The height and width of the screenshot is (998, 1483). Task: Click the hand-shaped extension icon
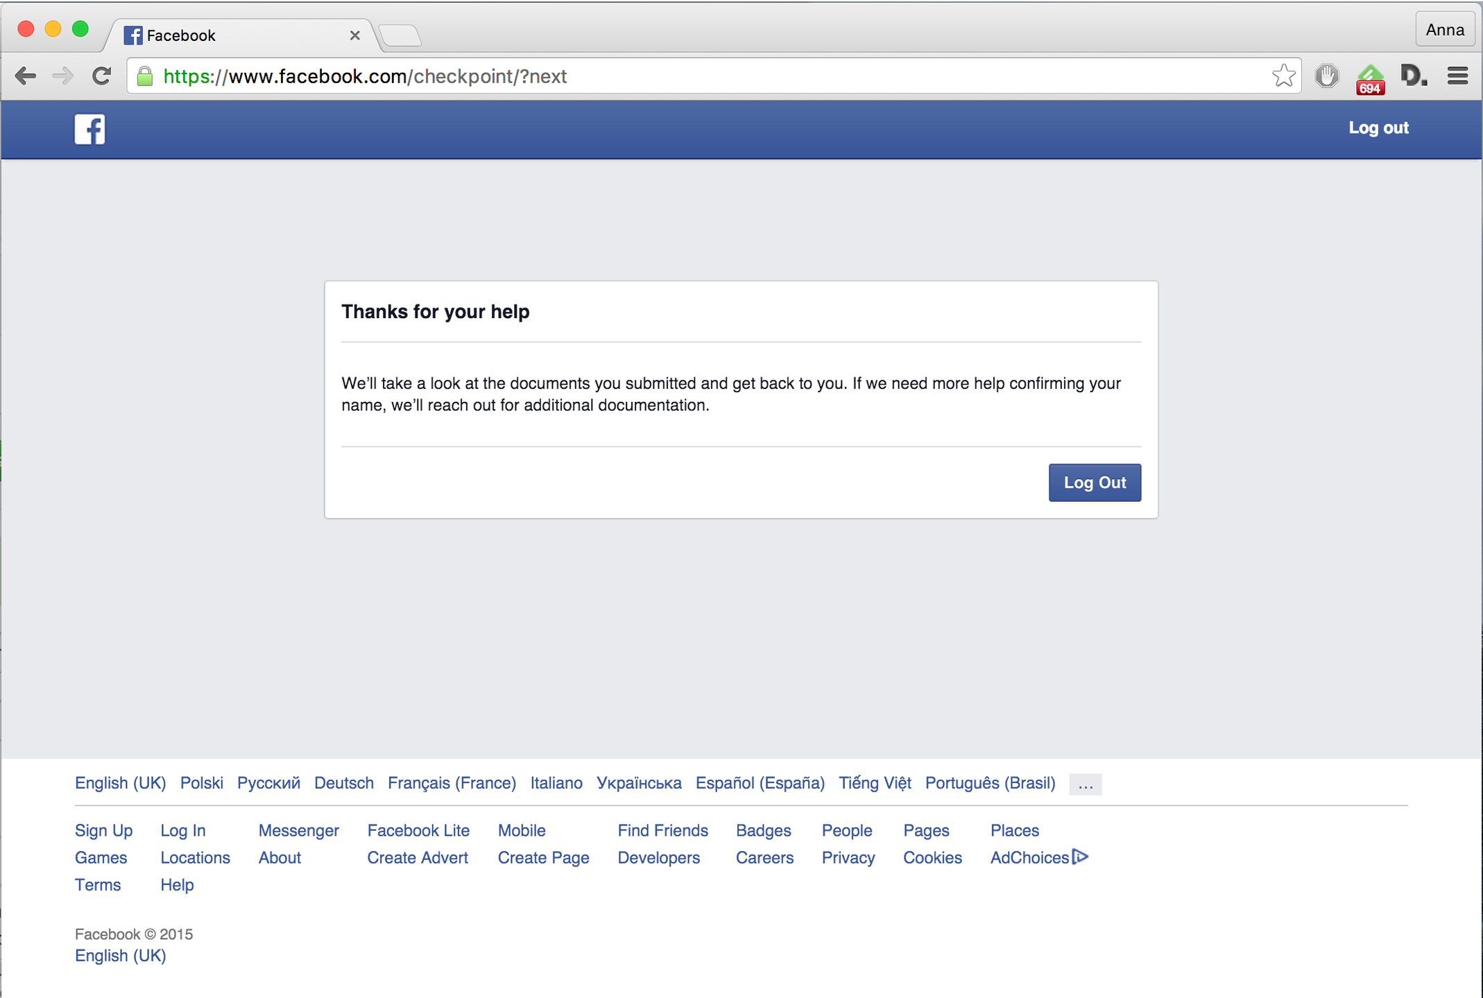tap(1326, 76)
